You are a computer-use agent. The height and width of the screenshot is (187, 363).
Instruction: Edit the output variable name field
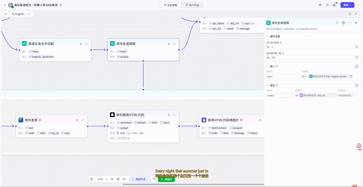click(x=280, y=95)
